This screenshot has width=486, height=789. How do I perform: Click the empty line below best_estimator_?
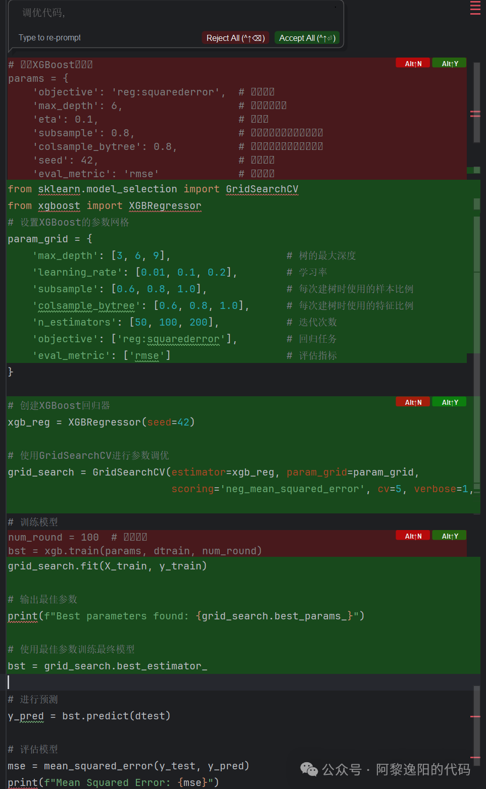(242, 682)
